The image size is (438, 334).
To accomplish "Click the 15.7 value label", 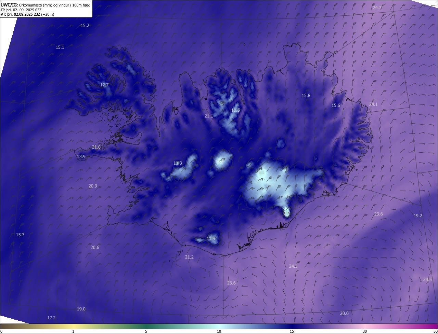I will click(20, 235).
